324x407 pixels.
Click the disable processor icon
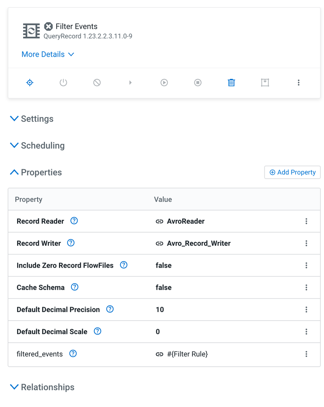pos(97,83)
